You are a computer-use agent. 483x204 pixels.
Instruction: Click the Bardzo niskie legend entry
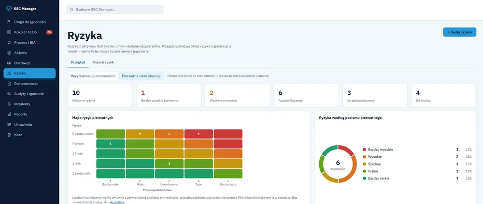[417, 178]
